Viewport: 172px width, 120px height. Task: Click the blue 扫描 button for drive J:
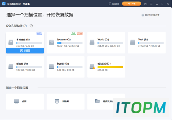pos(25,51)
